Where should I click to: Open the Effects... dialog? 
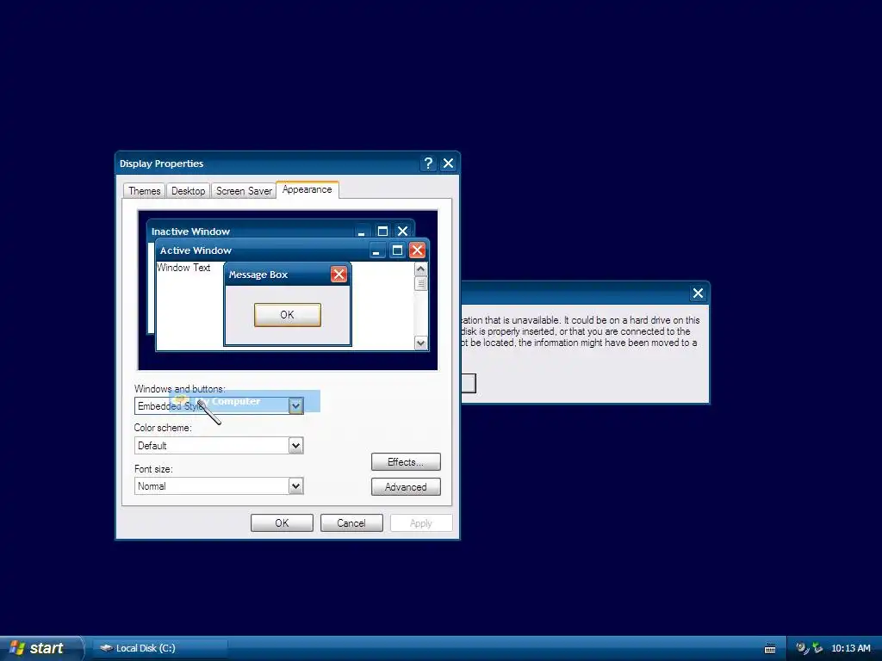coord(406,462)
